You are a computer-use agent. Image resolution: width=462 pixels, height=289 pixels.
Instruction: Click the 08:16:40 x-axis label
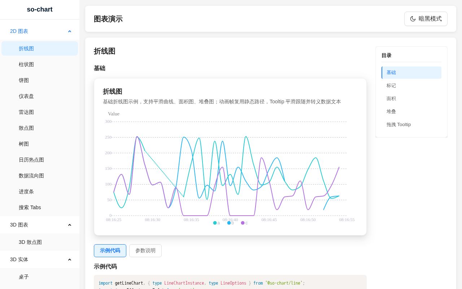pyautogui.click(x=230, y=220)
